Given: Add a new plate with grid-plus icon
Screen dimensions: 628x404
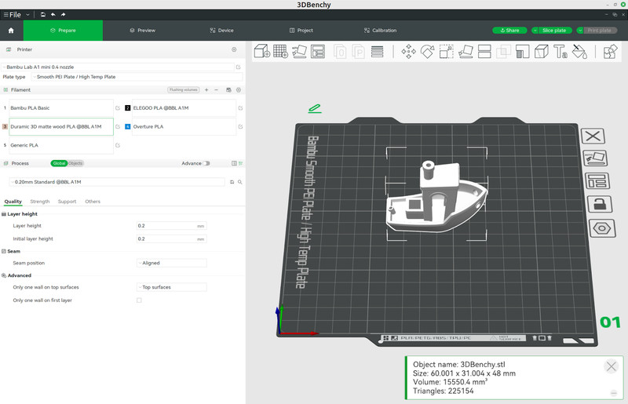Looking at the screenshot, I should tap(280, 51).
